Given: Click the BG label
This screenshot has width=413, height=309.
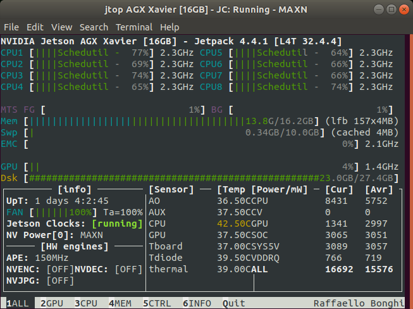Looking at the screenshot, I should [x=217, y=110].
